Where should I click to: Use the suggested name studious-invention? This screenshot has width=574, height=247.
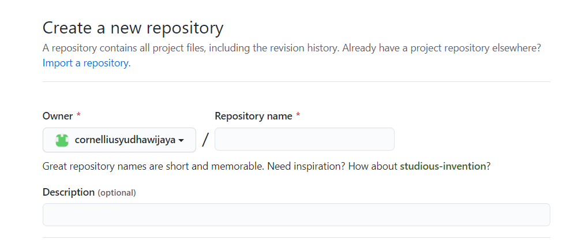point(443,166)
